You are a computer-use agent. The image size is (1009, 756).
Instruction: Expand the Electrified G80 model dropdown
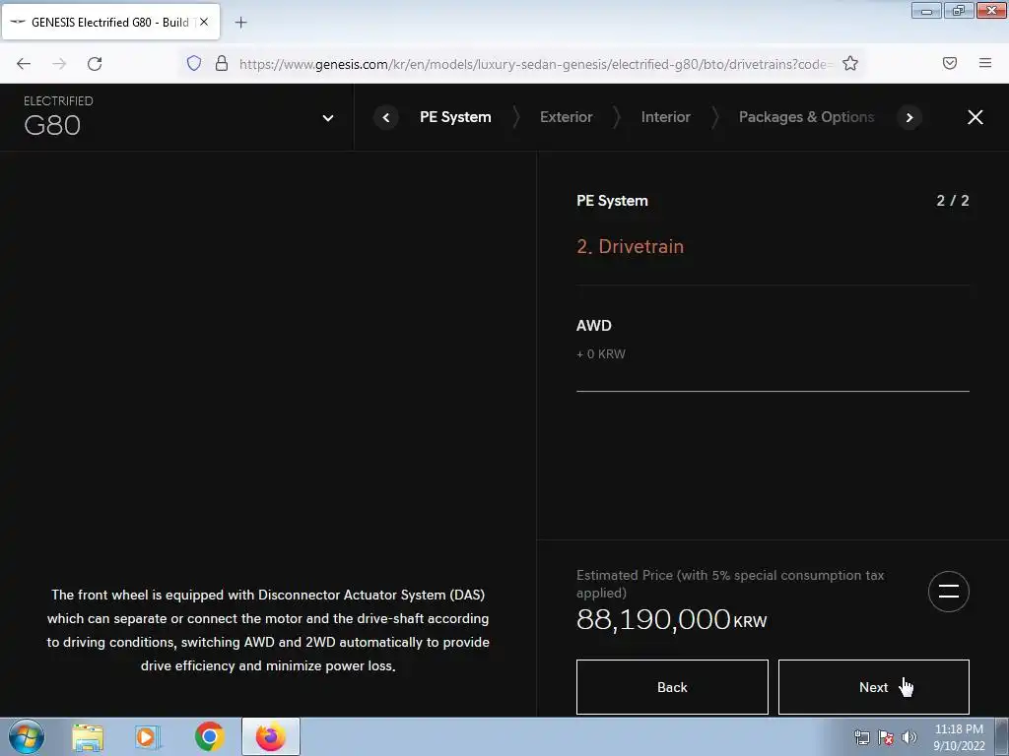point(327,118)
